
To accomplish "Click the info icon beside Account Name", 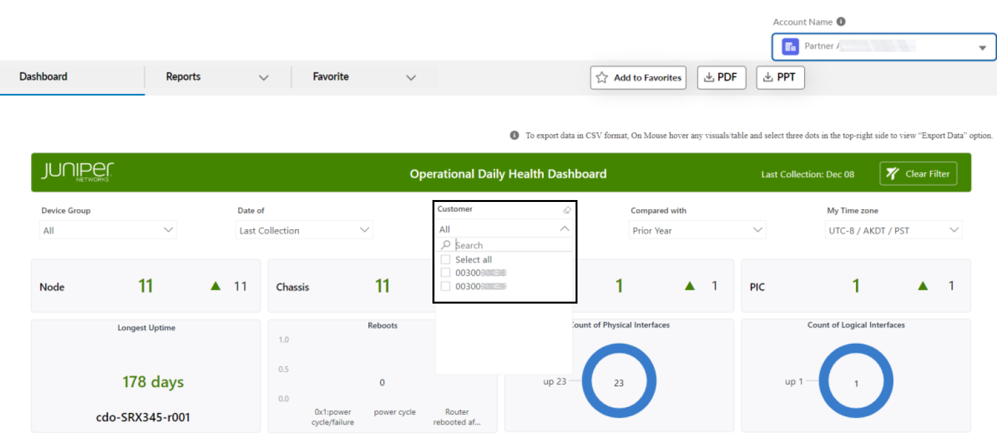I will point(840,21).
